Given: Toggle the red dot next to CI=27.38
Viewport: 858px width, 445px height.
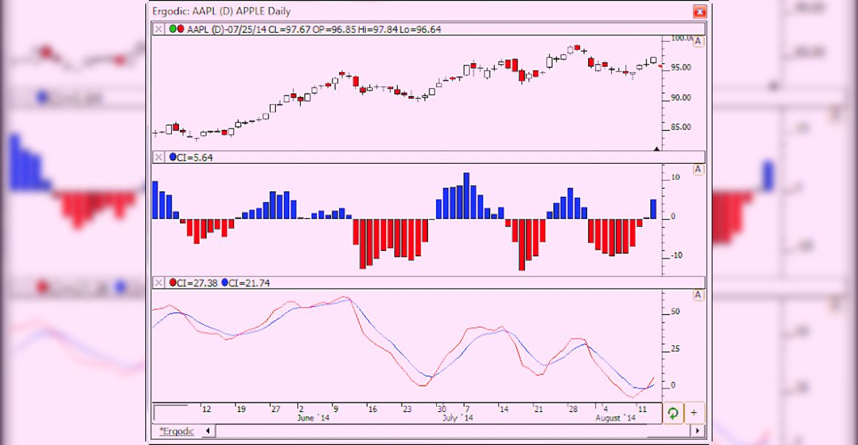Looking at the screenshot, I should tap(173, 282).
